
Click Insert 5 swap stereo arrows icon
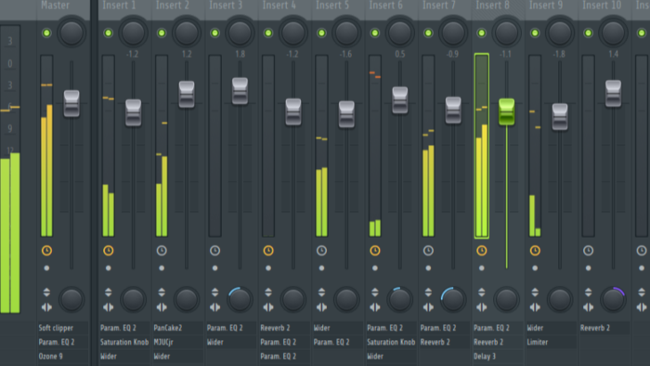[x=321, y=307]
